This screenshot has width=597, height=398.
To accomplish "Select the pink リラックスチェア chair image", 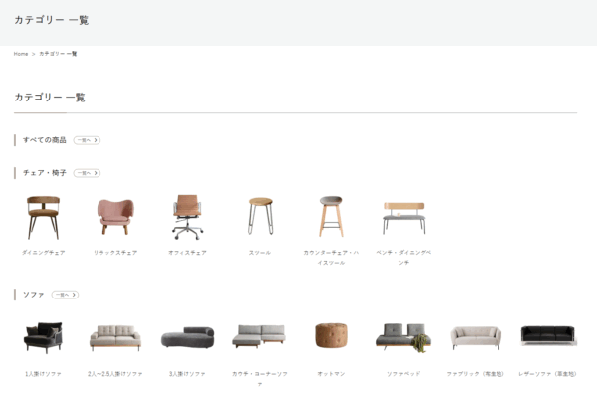I will tap(115, 216).
